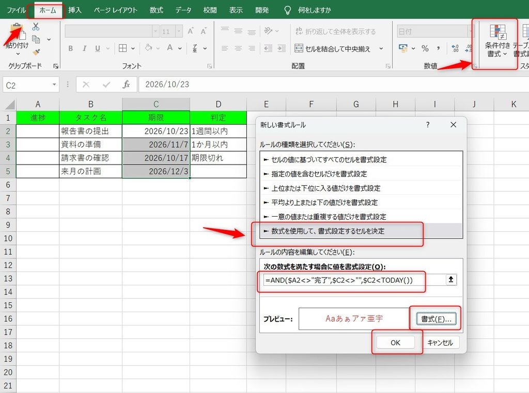Click Increase Decimal icon
The image size is (529, 393).
pos(455,48)
